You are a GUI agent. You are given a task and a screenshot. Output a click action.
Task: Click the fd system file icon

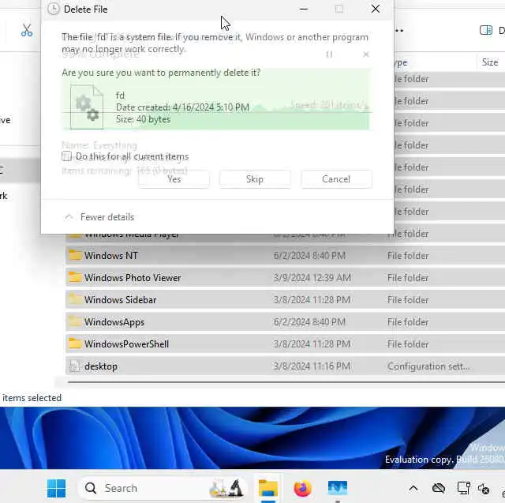(x=87, y=107)
